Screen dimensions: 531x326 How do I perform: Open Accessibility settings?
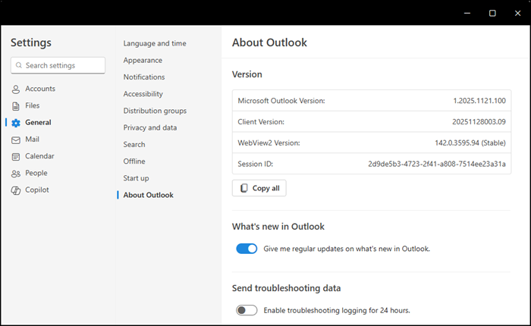tap(143, 94)
